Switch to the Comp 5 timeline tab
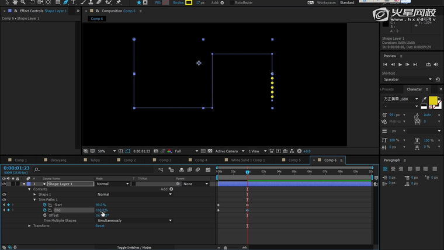Viewport: 444px width, 250px height. [x=294, y=160]
